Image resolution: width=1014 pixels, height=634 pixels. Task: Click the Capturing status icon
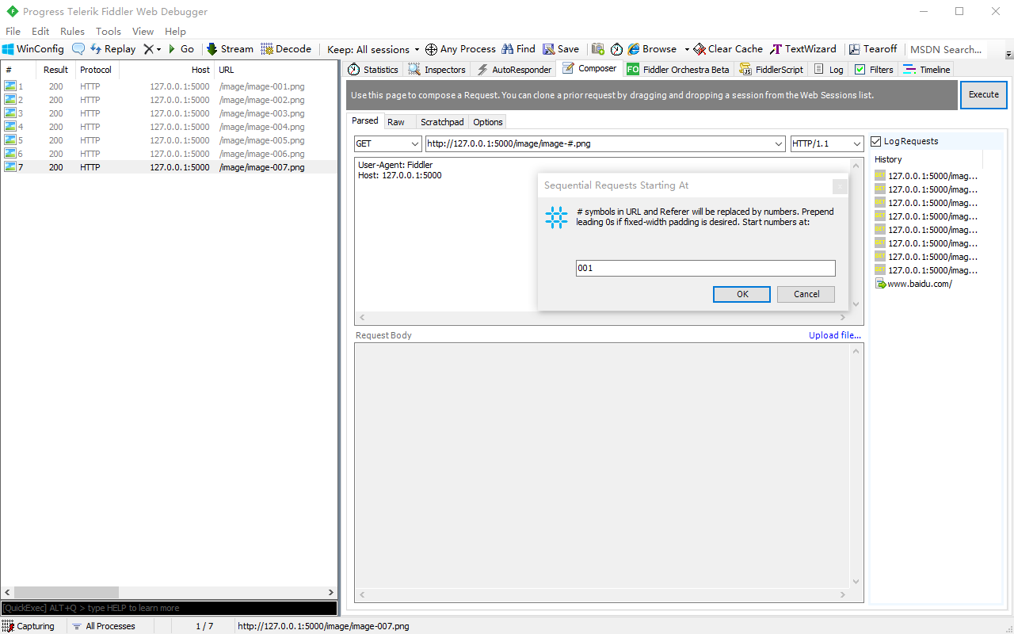coord(7,626)
